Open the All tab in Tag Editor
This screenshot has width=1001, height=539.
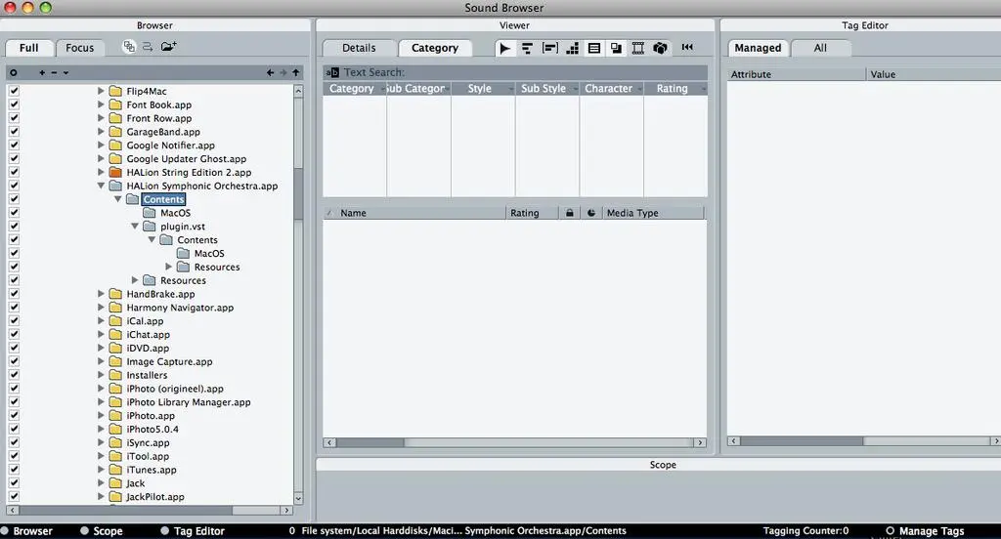[819, 48]
